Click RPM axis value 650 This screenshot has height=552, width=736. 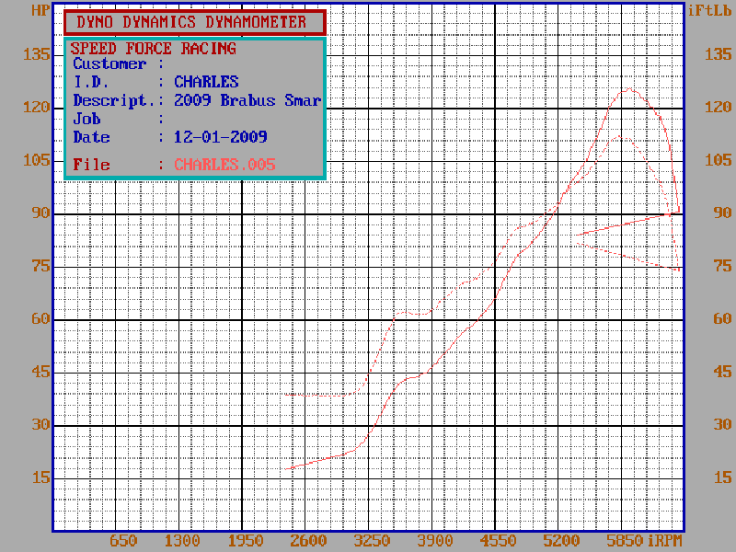coord(123,540)
